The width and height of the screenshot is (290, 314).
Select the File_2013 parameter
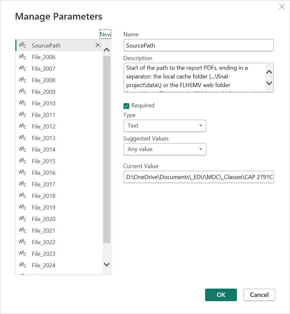pyautogui.click(x=59, y=138)
